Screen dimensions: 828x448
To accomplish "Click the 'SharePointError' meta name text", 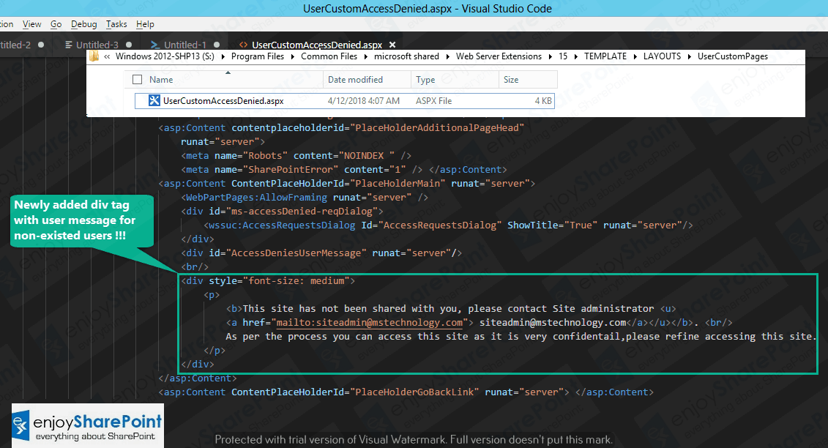I will click(291, 170).
